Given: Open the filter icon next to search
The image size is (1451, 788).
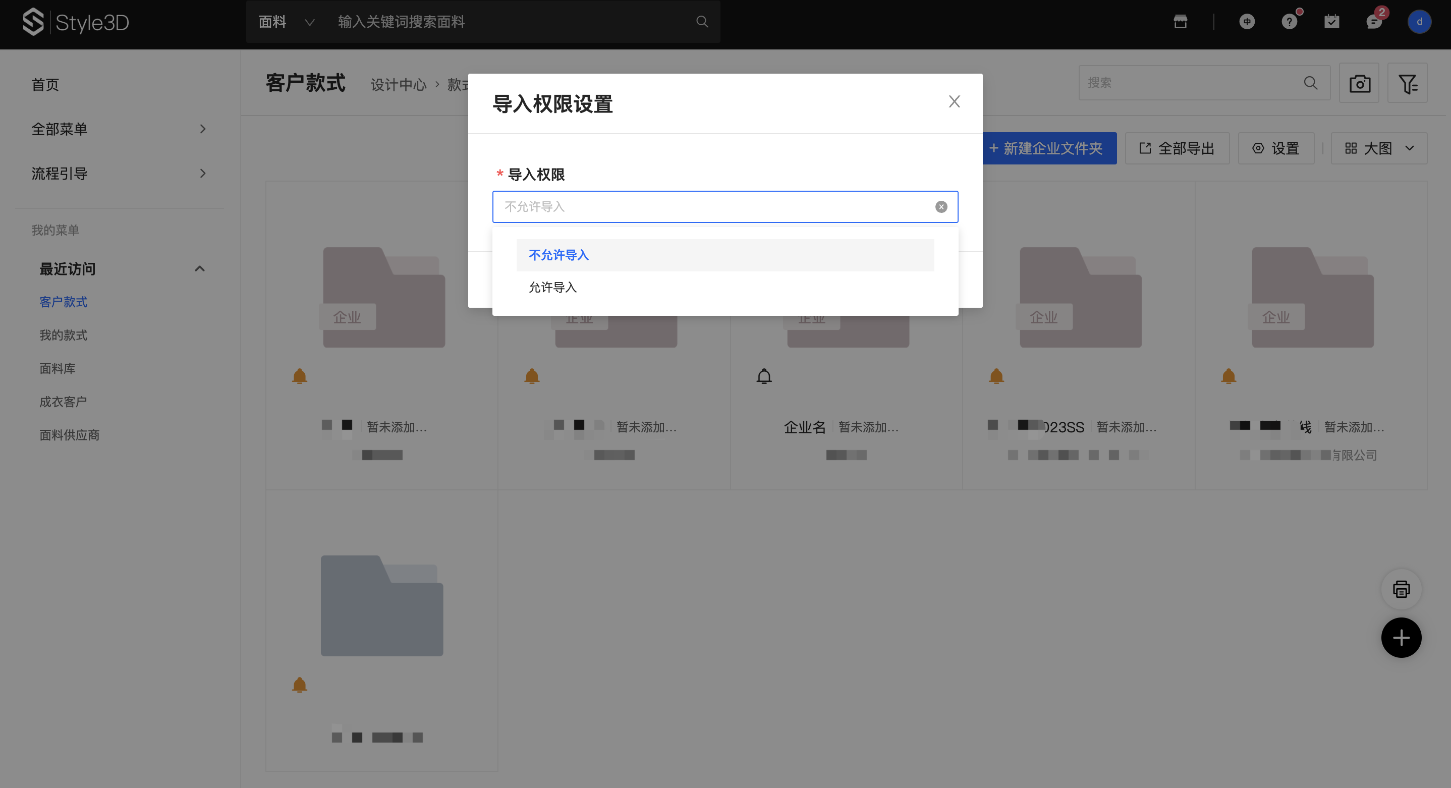Looking at the screenshot, I should [x=1407, y=83].
